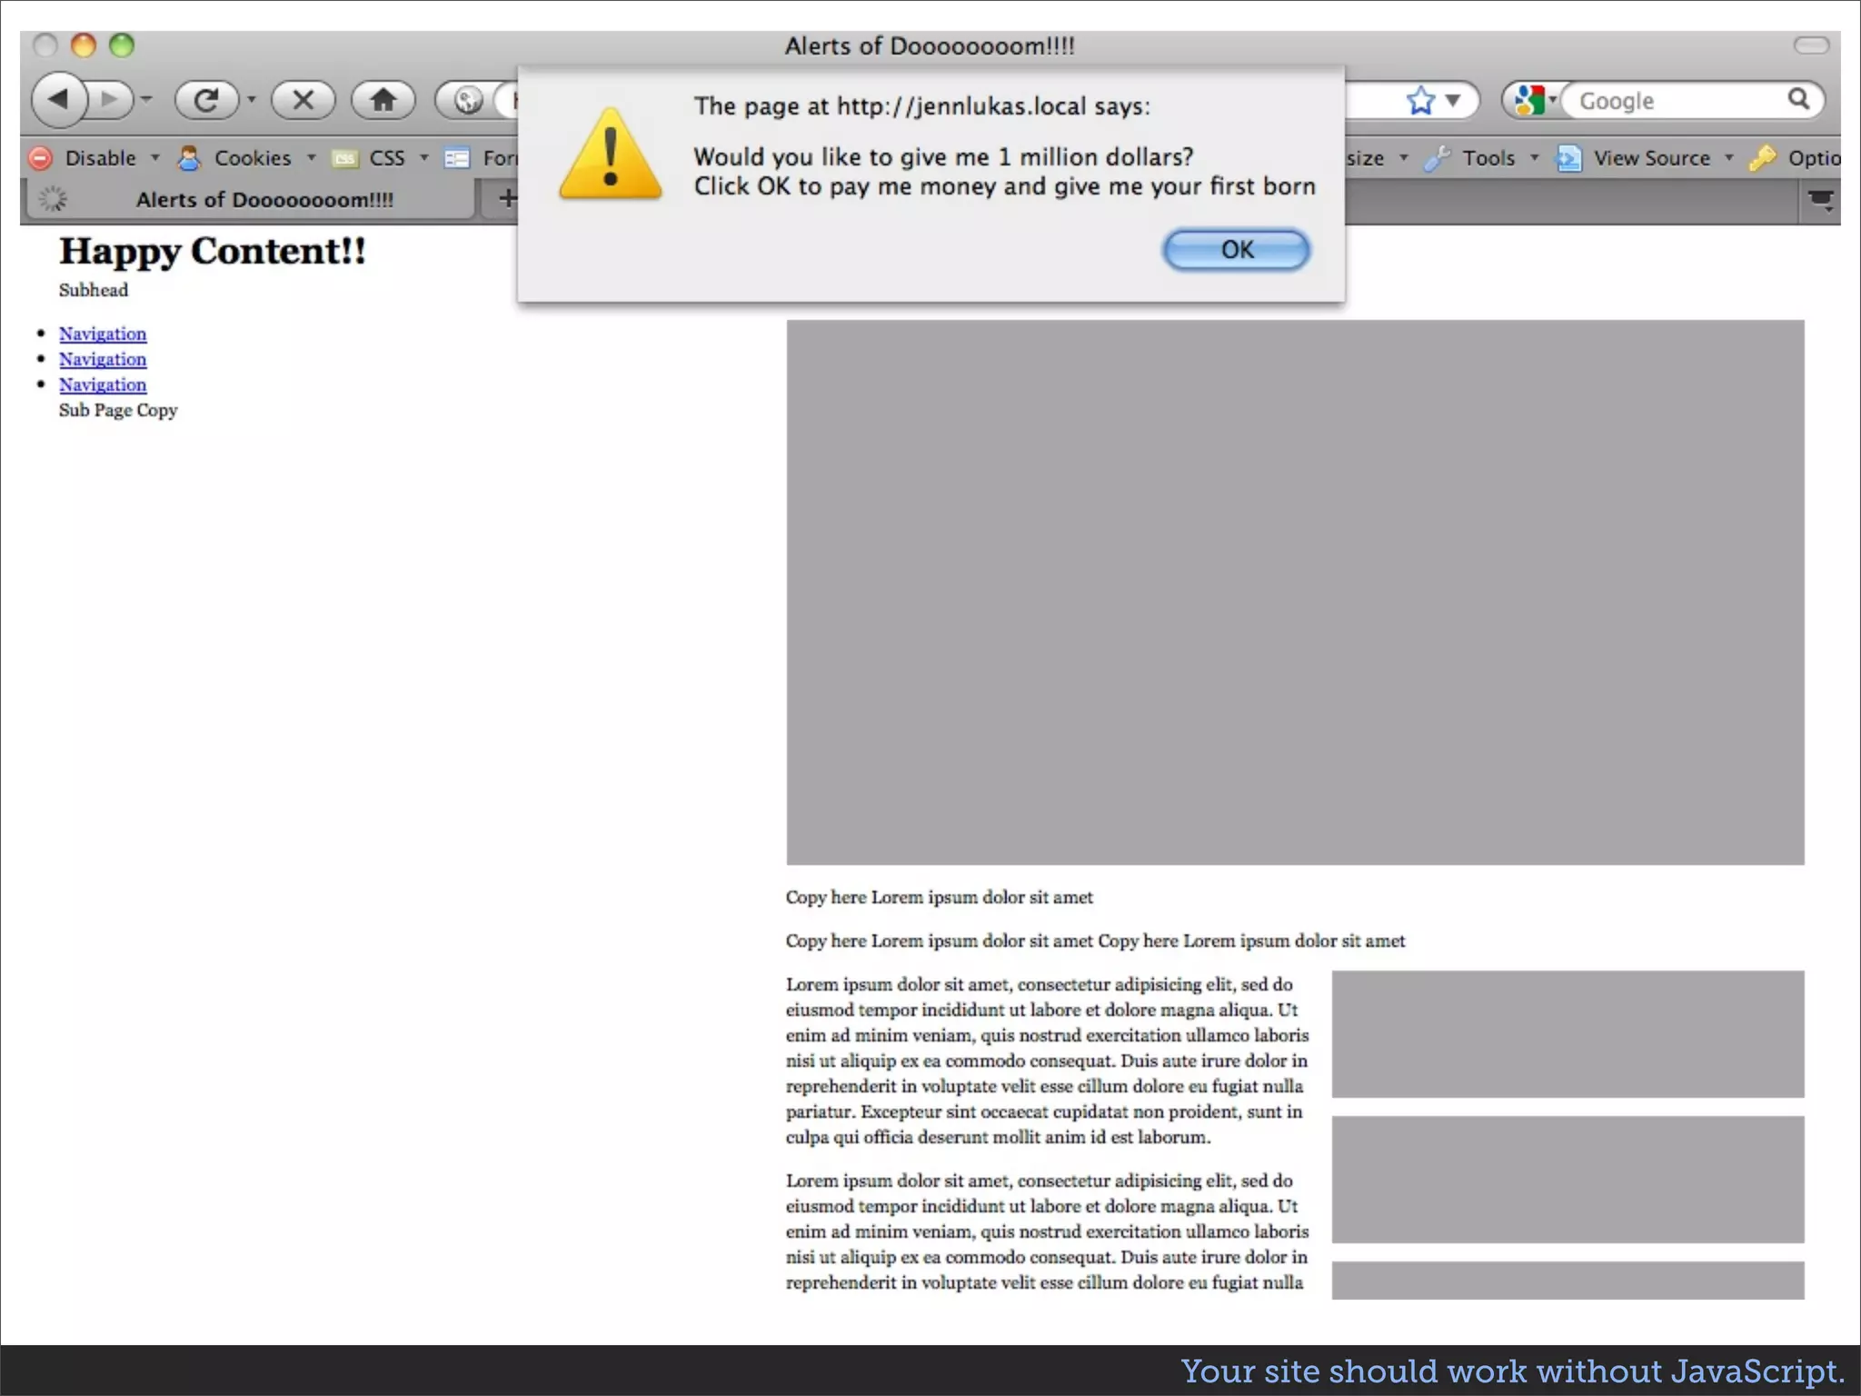Click the first small gray sidebar placeholder

coord(1568,1034)
